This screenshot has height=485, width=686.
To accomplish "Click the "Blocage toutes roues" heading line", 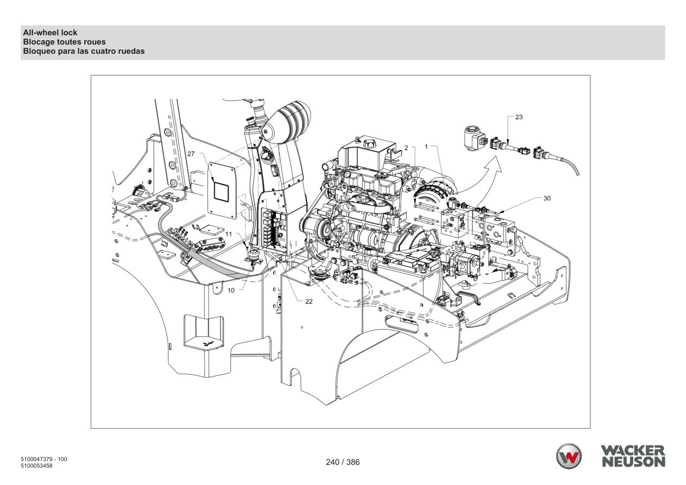I will click(x=64, y=42).
